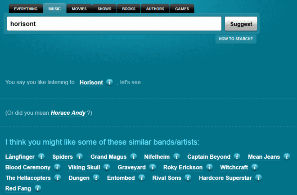Visit the Grand Magus link
This screenshot has width=297, height=195.
108,157
